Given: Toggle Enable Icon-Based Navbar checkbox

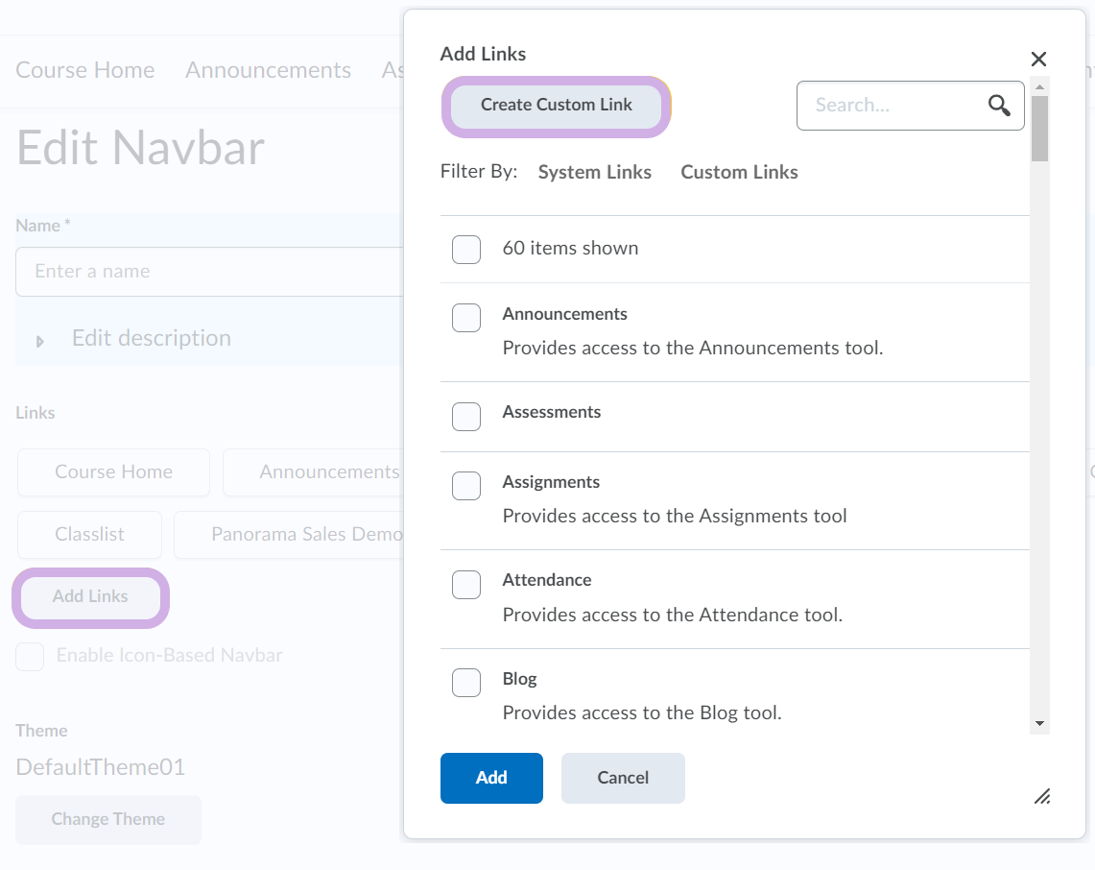Looking at the screenshot, I should click(x=30, y=657).
